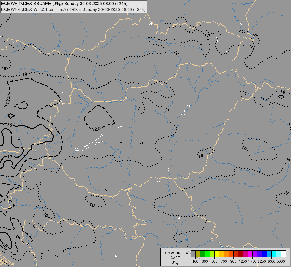Click the ECMWF-INDEX legend heading
Image resolution: width=291 pixels, height=267 pixels.
[175, 253]
